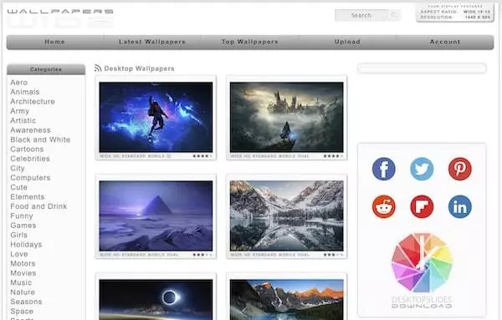Open the Black and White category
502x320 pixels.
40,140
